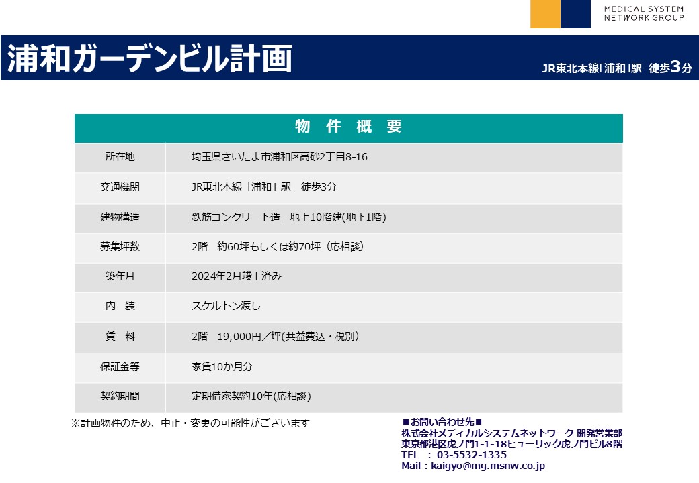The image size is (699, 483).
Task: Click the navy square in the logo
Action: tap(575, 14)
